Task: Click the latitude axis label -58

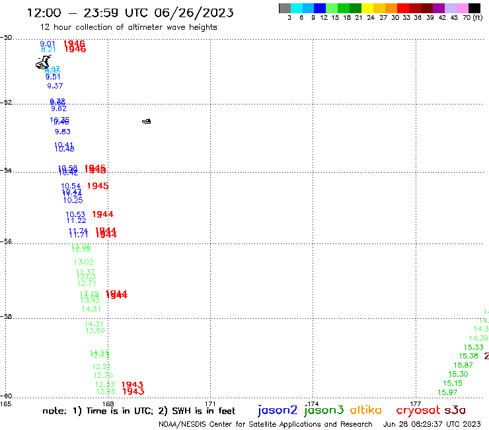Action: [x=6, y=317]
